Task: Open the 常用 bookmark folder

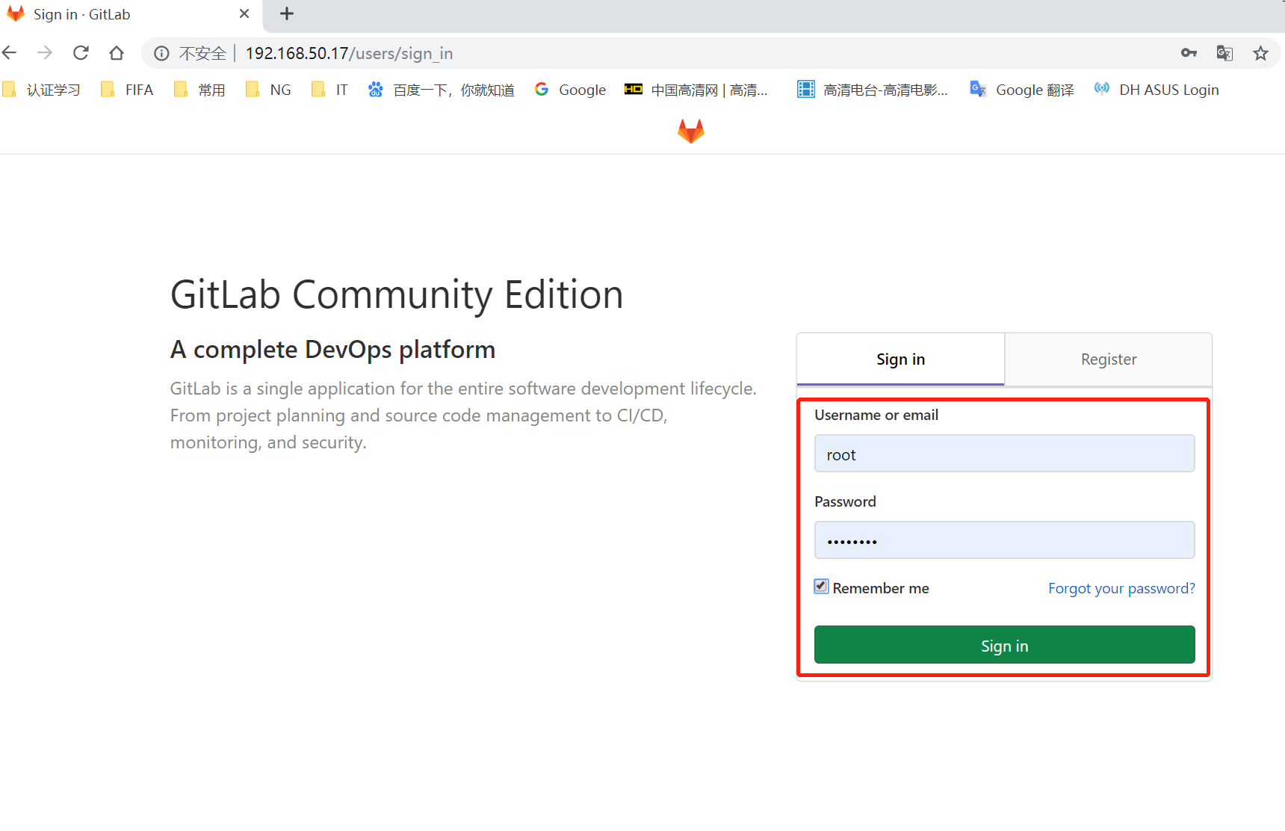Action: (x=199, y=90)
